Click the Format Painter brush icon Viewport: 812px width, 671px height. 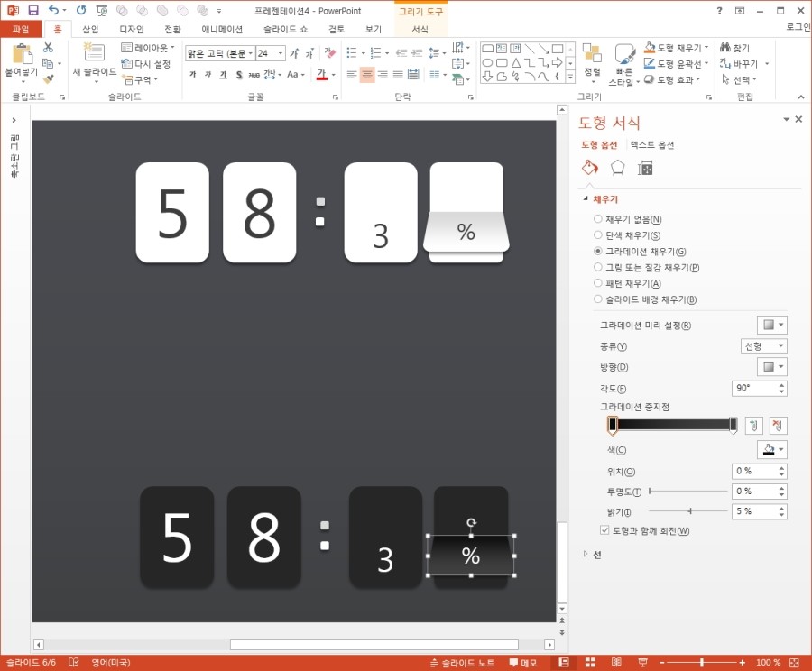48,79
